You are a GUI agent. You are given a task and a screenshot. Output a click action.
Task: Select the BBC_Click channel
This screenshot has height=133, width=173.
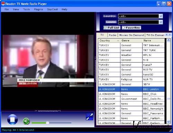(131, 94)
